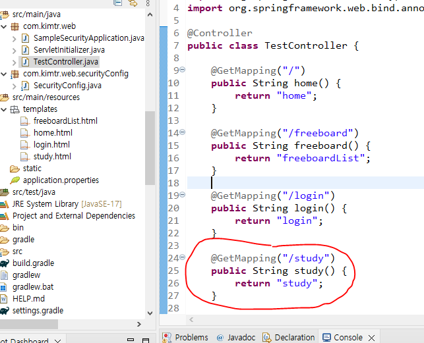
Task: Expand SecurityConfig.java tree node
Action: coord(15,86)
